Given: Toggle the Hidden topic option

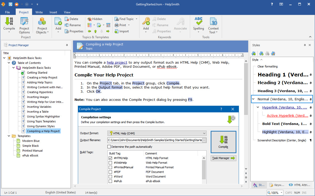Looking at the screenshot, I should click(95, 19).
